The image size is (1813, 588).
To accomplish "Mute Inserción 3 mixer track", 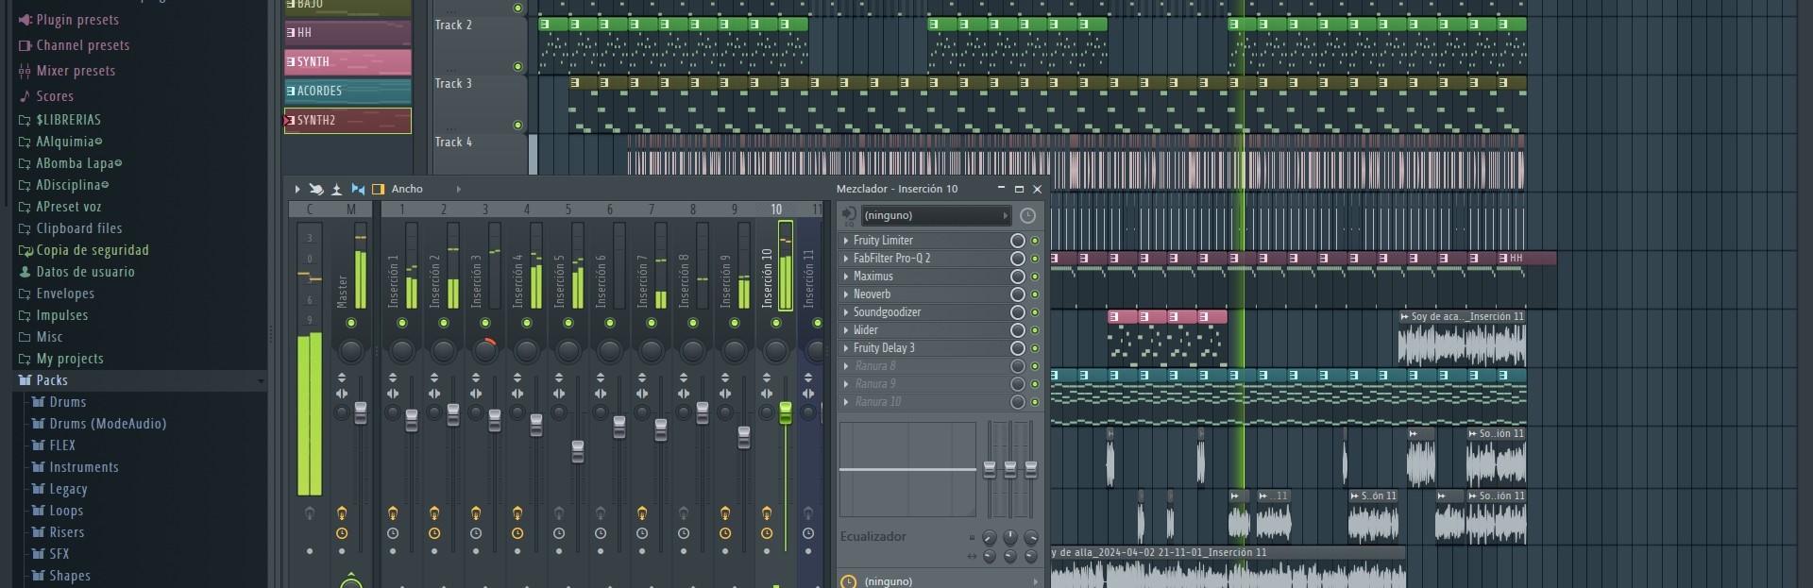I will [485, 324].
